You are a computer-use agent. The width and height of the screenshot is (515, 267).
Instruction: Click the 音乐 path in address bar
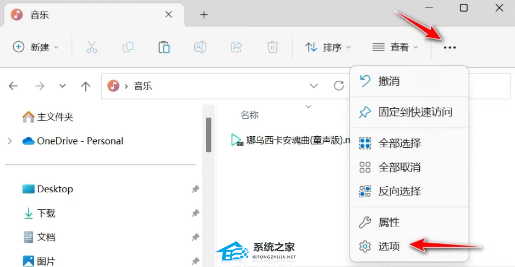coord(143,86)
